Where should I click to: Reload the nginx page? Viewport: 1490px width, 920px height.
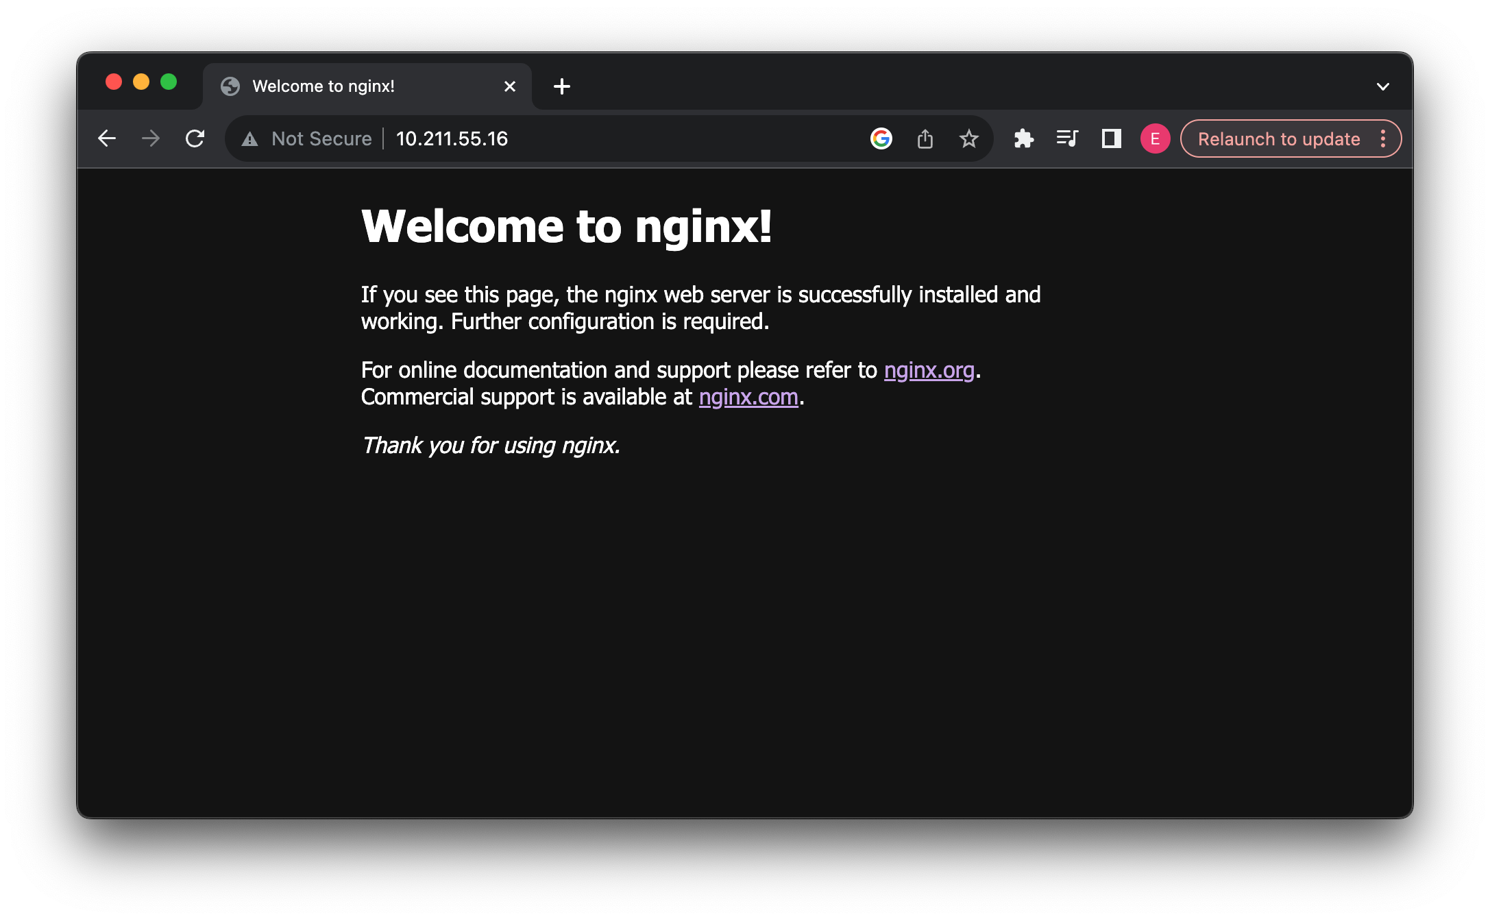click(195, 138)
